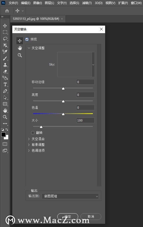Select the Rectangular Marquee tool
The image size is (143, 227).
[x=5, y=32]
